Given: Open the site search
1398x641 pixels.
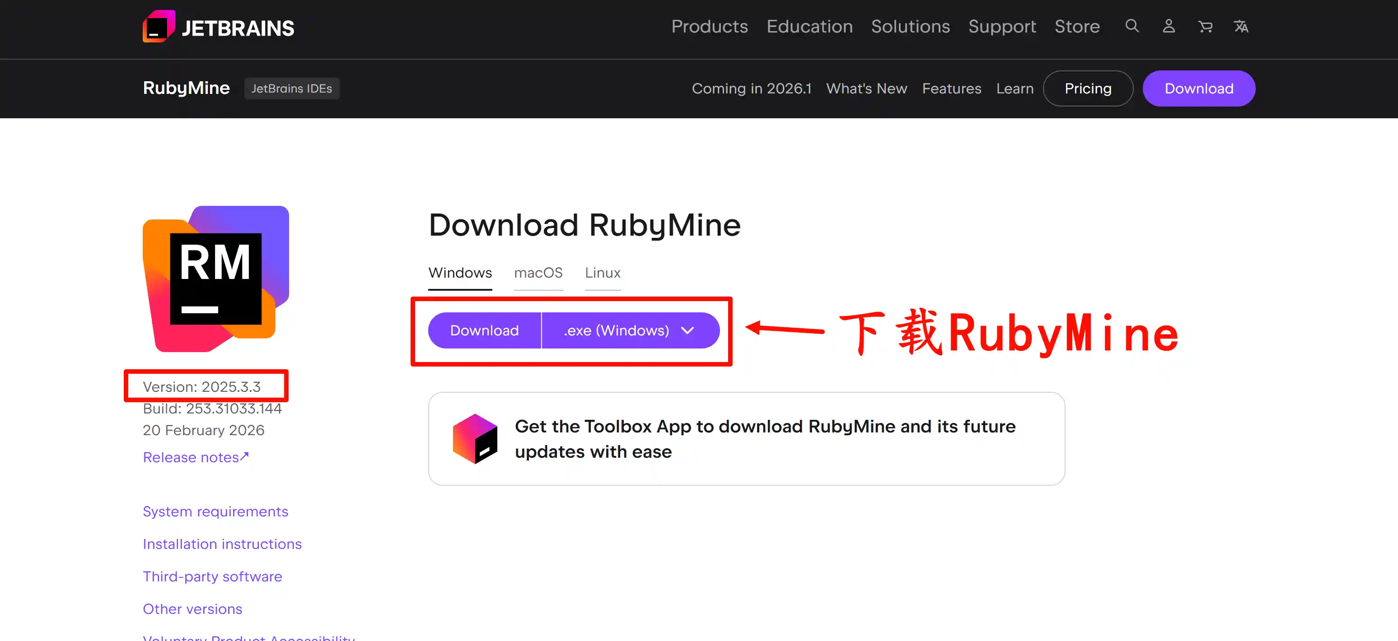Looking at the screenshot, I should (x=1131, y=26).
